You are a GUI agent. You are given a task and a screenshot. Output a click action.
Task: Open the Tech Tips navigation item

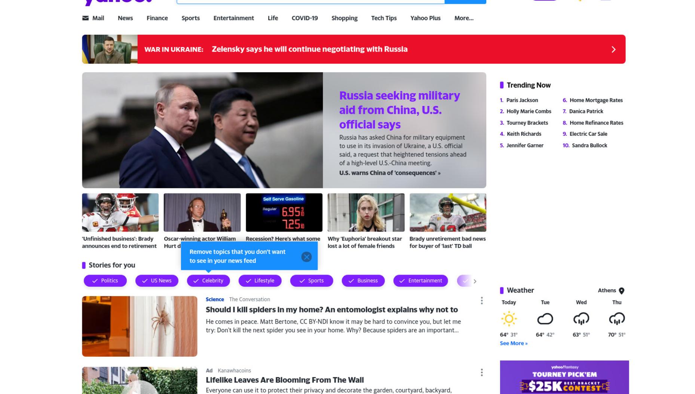click(384, 18)
